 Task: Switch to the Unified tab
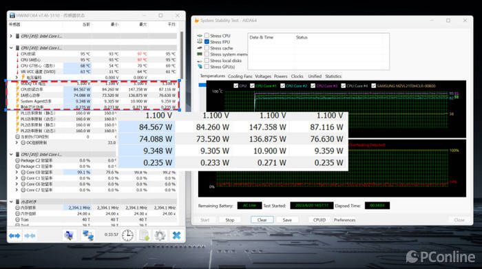[315, 76]
